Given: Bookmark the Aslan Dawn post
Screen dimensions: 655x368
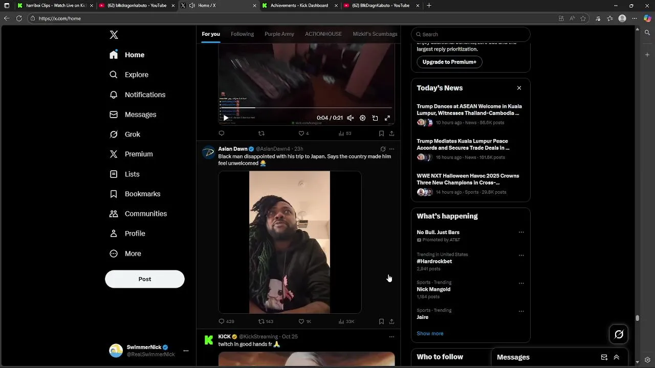Looking at the screenshot, I should tap(381, 321).
